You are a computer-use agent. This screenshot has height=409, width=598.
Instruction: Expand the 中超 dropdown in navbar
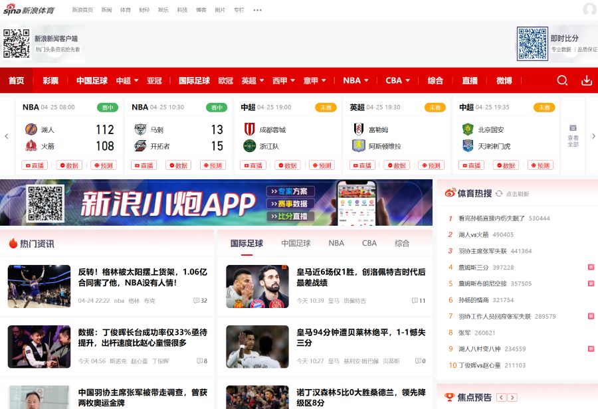point(136,80)
